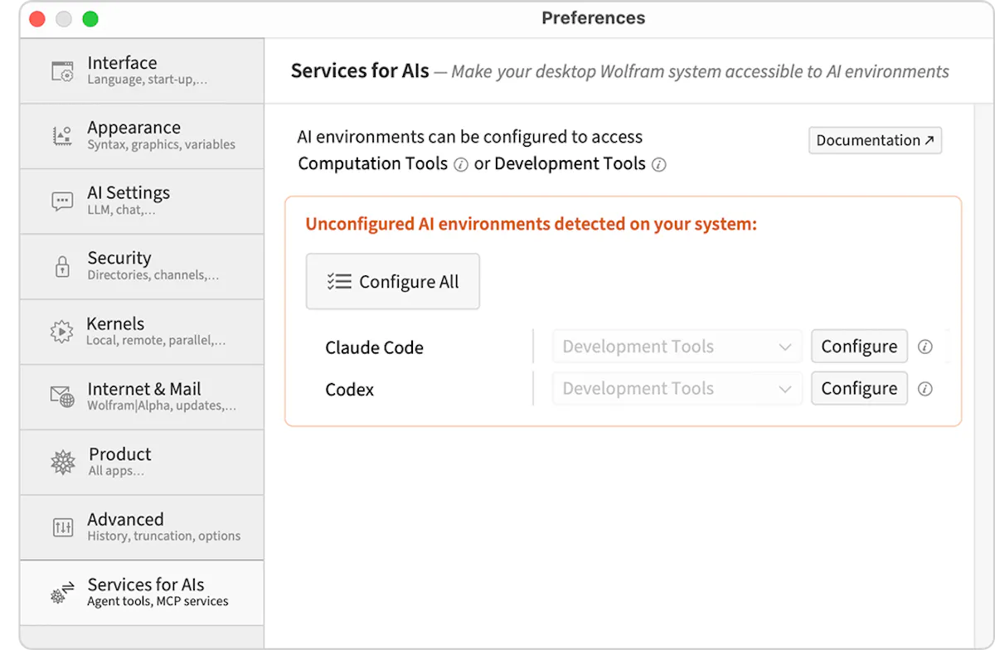The image size is (995, 650).
Task: Open the Advanced preferences tab
Action: (x=142, y=527)
